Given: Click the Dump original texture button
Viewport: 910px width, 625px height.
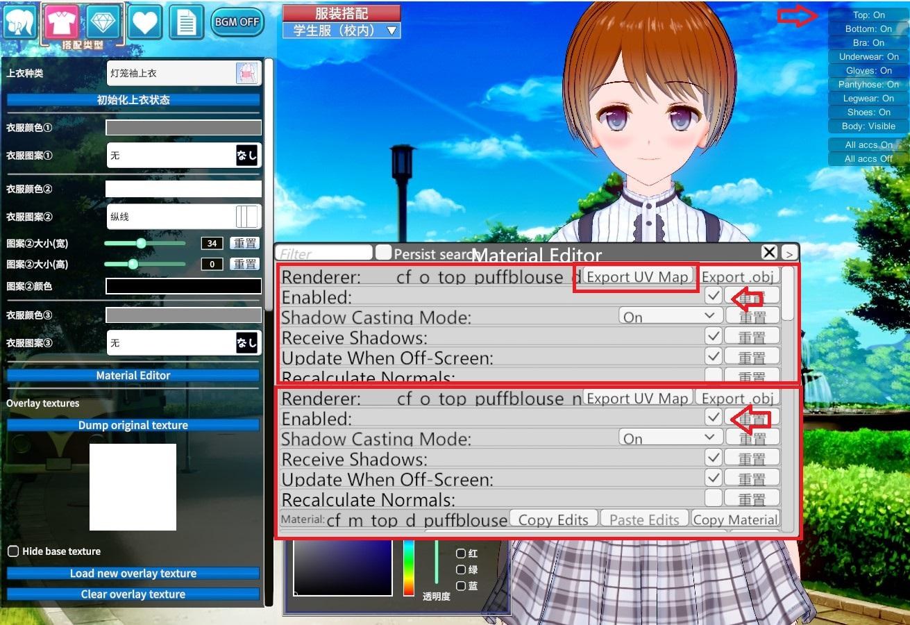Looking at the screenshot, I should tap(133, 425).
